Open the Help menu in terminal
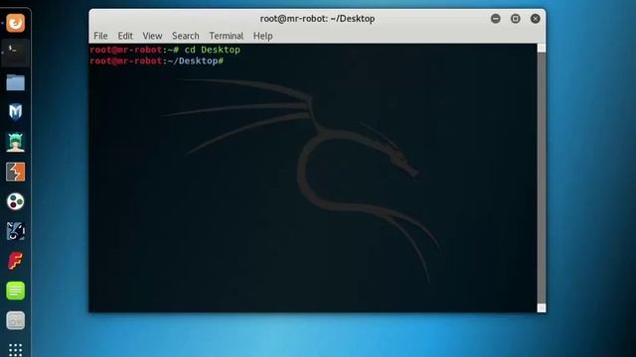The image size is (636, 357). click(262, 36)
